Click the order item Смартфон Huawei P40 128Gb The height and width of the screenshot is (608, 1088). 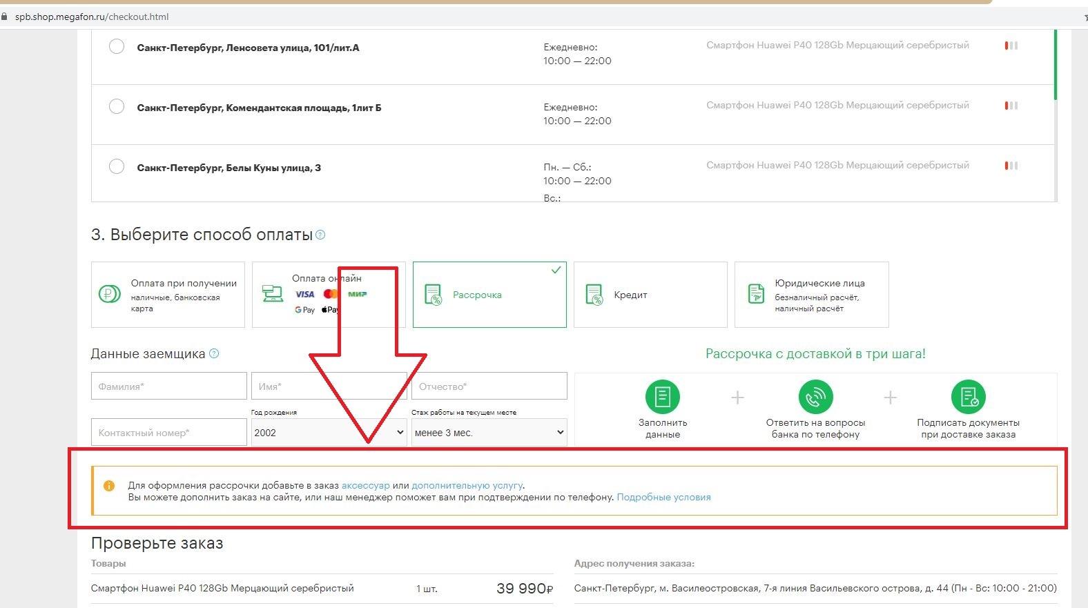pos(222,589)
